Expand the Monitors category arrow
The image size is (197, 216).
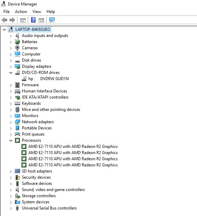[11, 116]
